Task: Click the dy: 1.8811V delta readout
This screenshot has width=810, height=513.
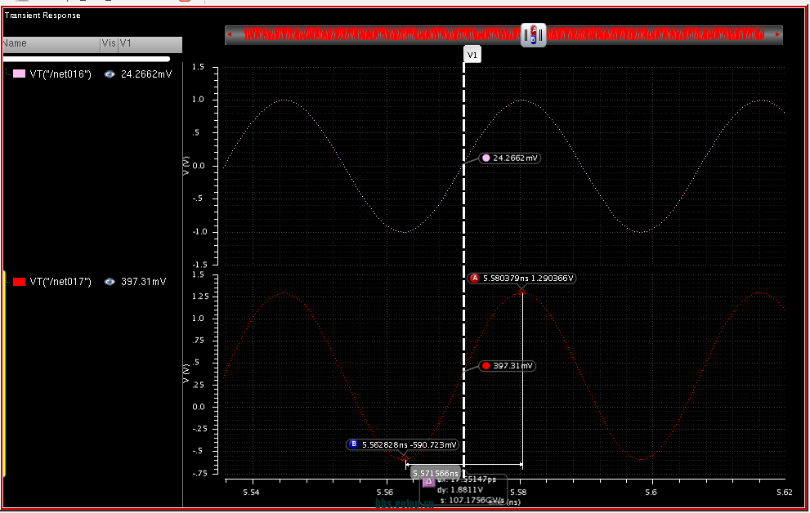Action: coord(459,490)
